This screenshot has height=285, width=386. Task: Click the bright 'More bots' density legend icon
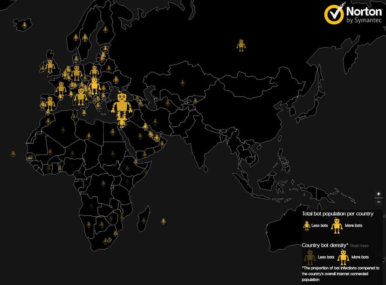pos(343,257)
